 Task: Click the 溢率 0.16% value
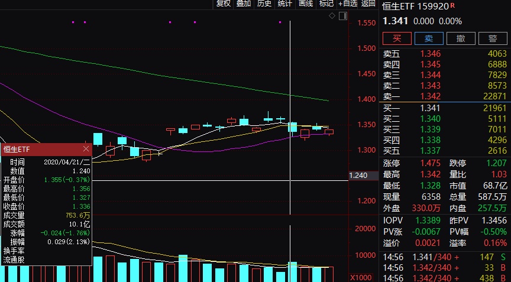click(495, 243)
